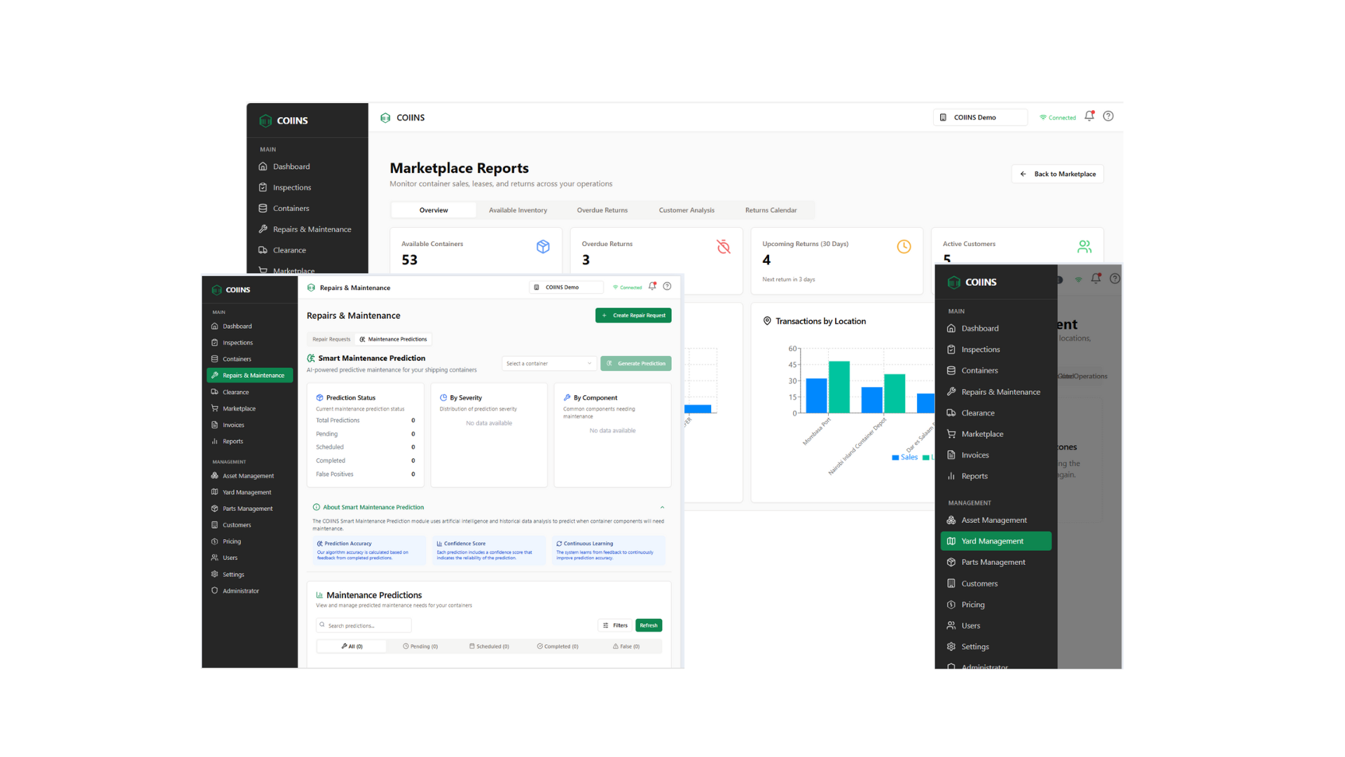Click Asset Management in Repairs window sidebar
The image size is (1345, 757).
[x=248, y=476]
